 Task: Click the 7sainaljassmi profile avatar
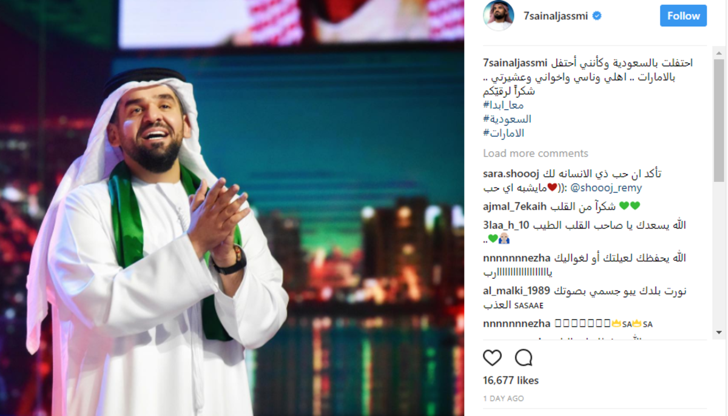[x=499, y=16]
